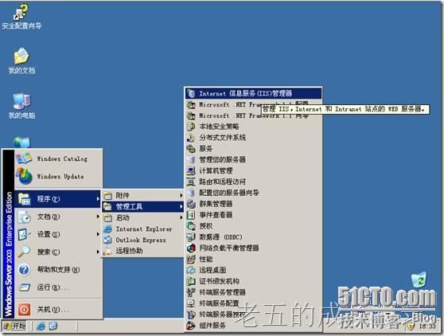Open Windows Update in Start menu
The image size is (444, 336).
pyautogui.click(x=58, y=176)
